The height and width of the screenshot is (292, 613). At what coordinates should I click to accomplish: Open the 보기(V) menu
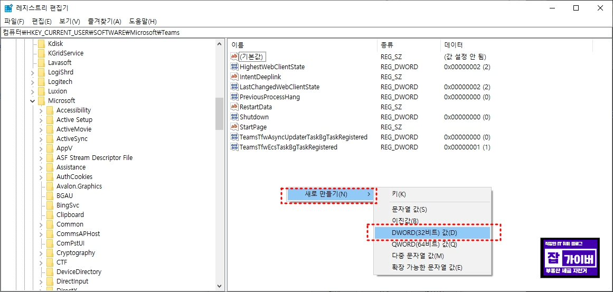click(x=70, y=21)
